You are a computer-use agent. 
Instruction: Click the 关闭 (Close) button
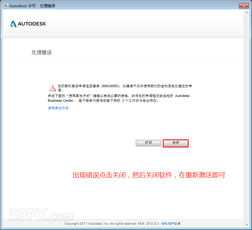176,143
